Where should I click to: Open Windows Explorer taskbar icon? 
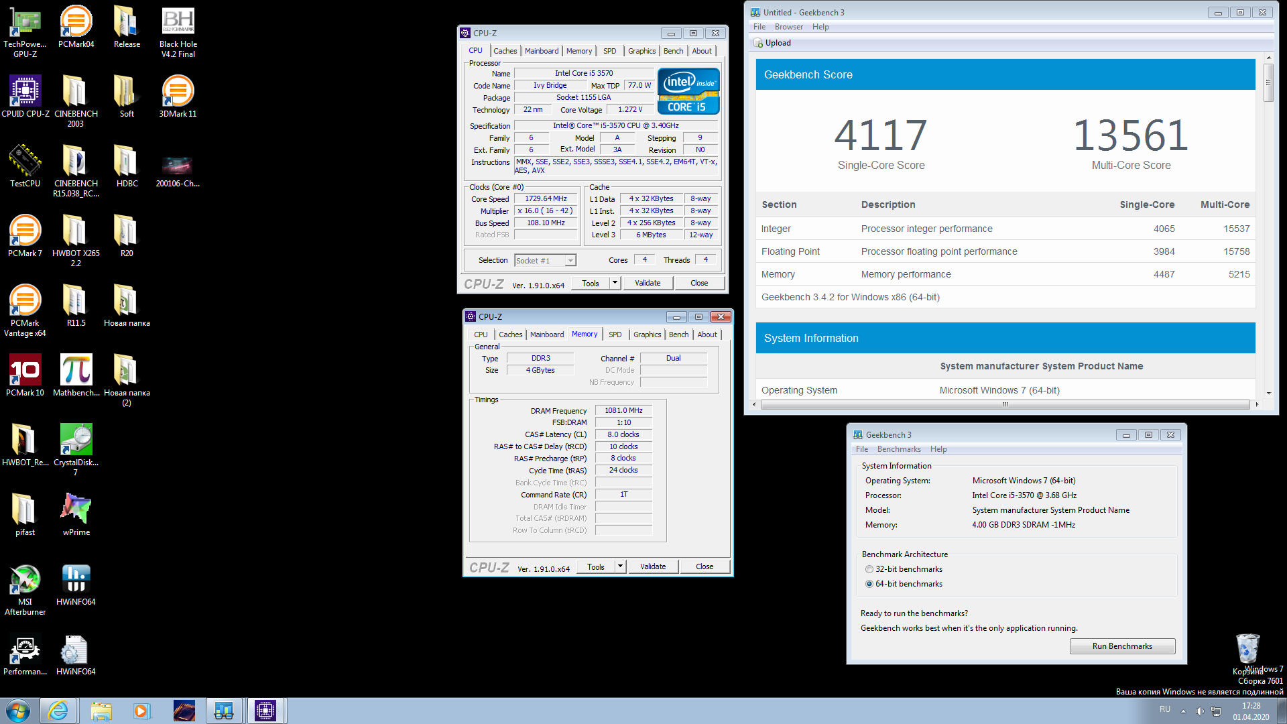pyautogui.click(x=101, y=711)
